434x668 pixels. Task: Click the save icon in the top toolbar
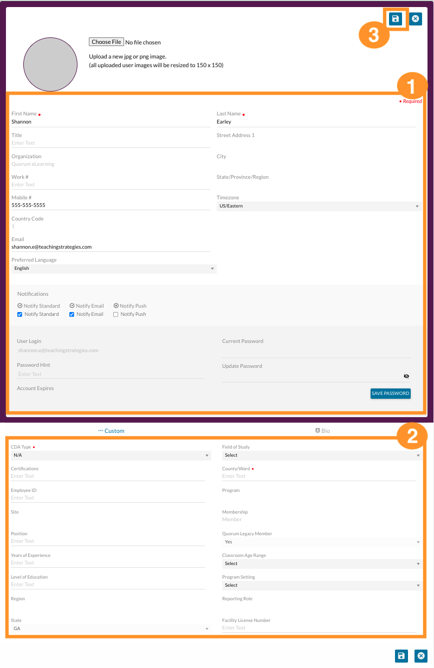pos(395,18)
